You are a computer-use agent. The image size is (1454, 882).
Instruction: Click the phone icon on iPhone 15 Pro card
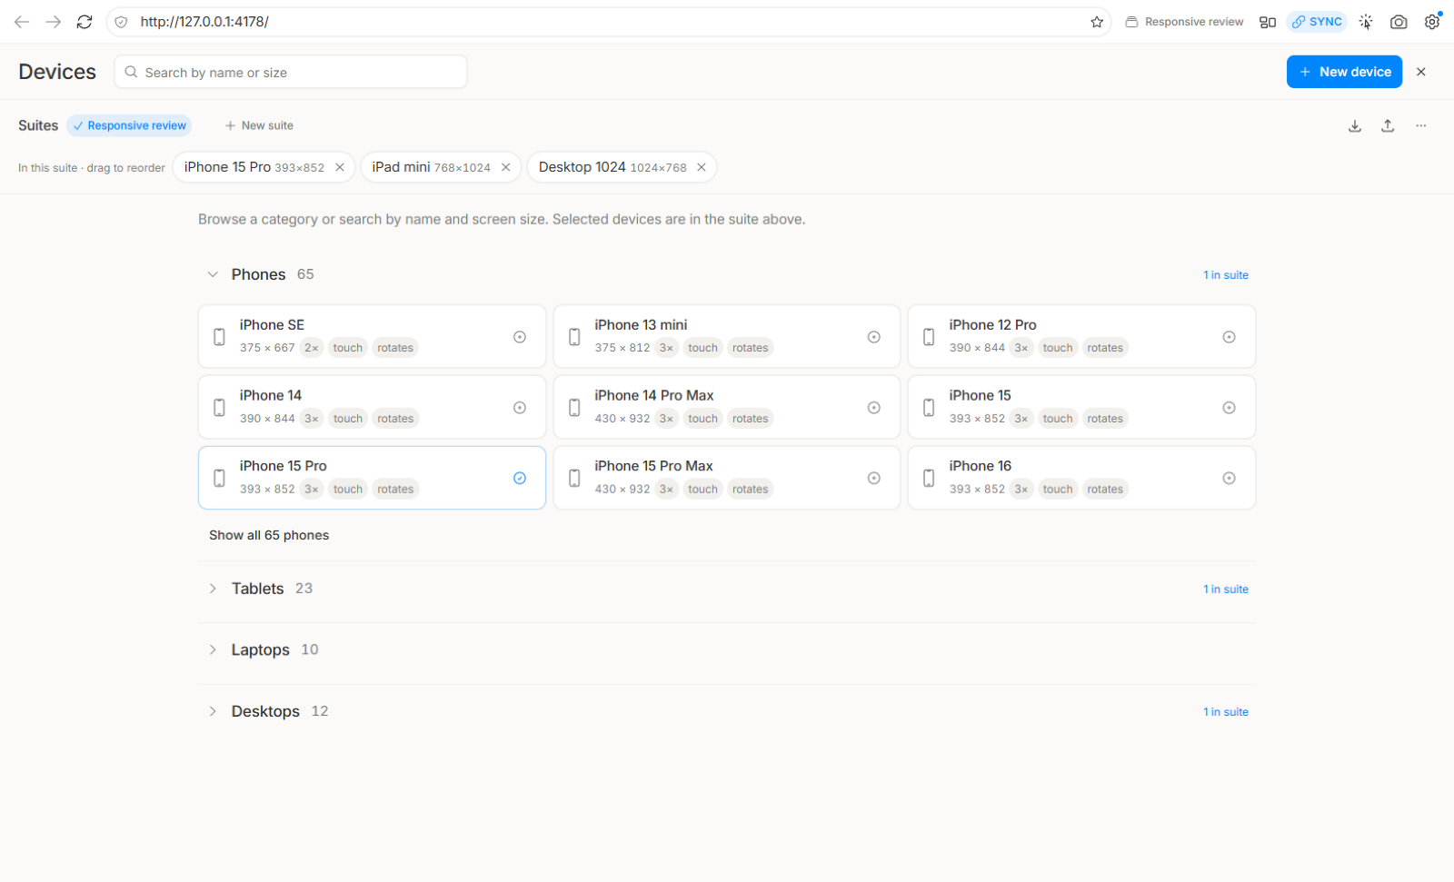pos(219,478)
